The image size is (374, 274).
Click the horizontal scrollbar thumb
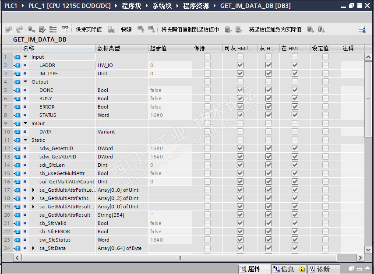click(179, 258)
